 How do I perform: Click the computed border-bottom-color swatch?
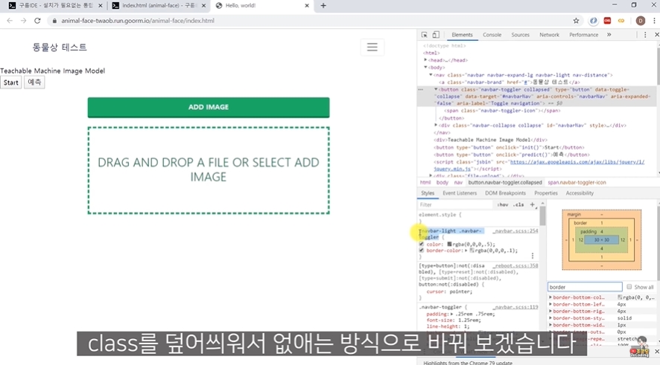(620, 297)
